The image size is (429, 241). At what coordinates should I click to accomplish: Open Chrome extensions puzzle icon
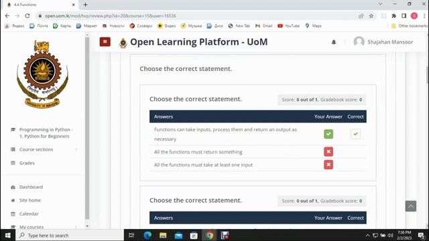pyautogui.click(x=393, y=16)
